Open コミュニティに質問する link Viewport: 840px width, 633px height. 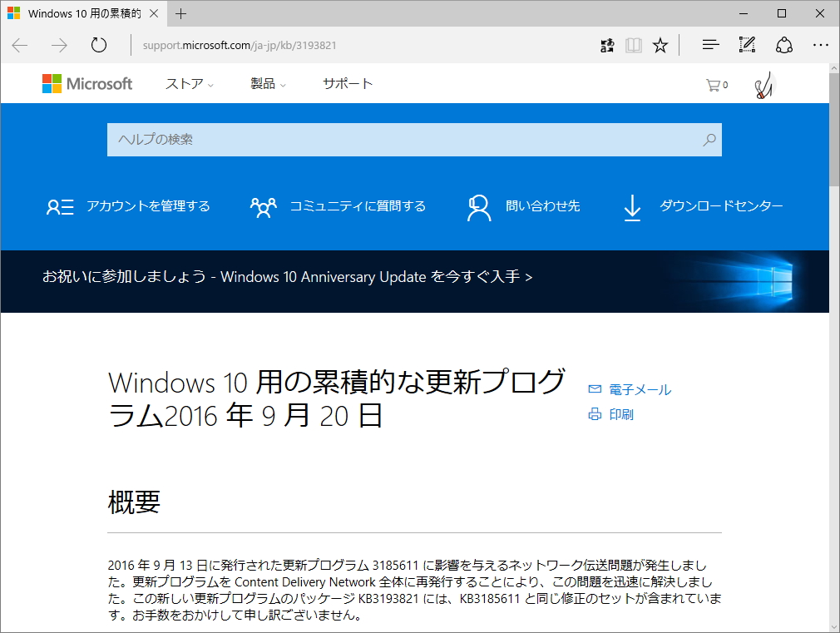click(358, 206)
